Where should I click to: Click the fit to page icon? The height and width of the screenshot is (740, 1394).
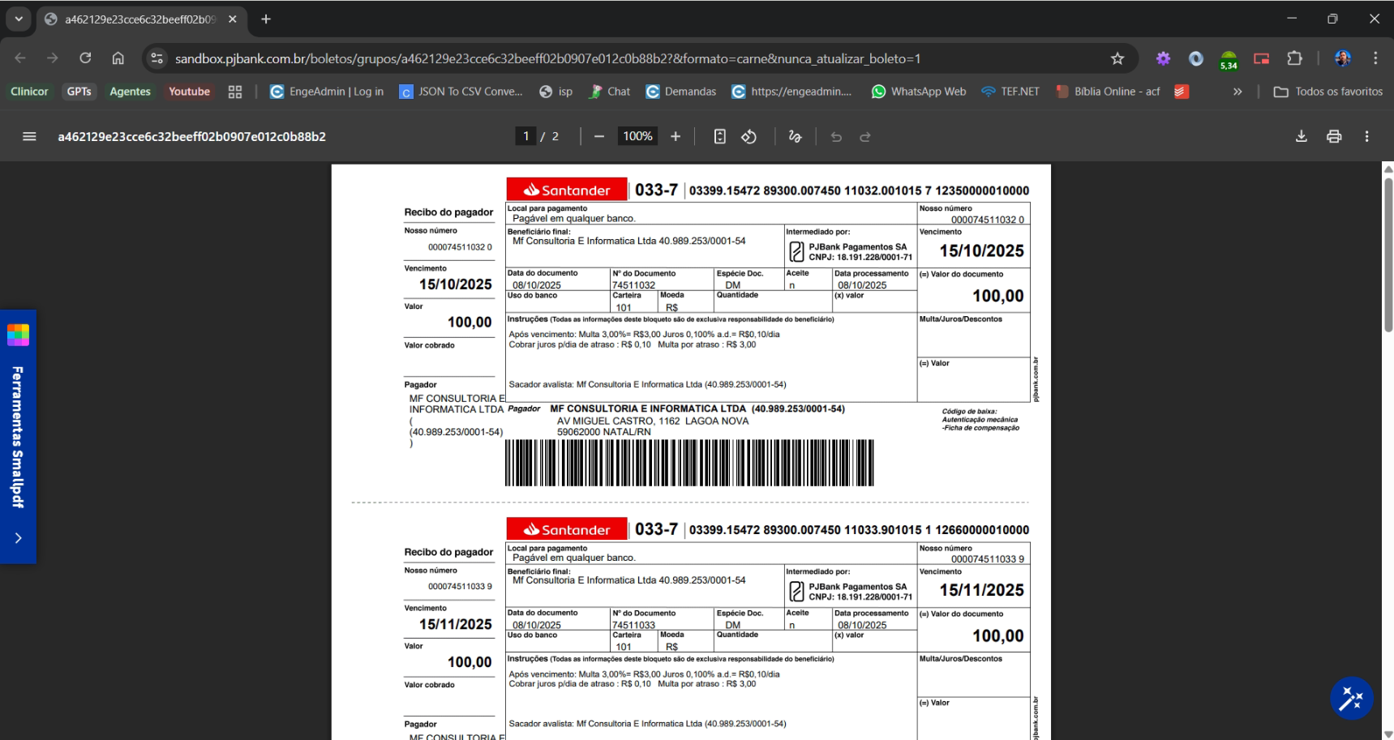pos(719,136)
